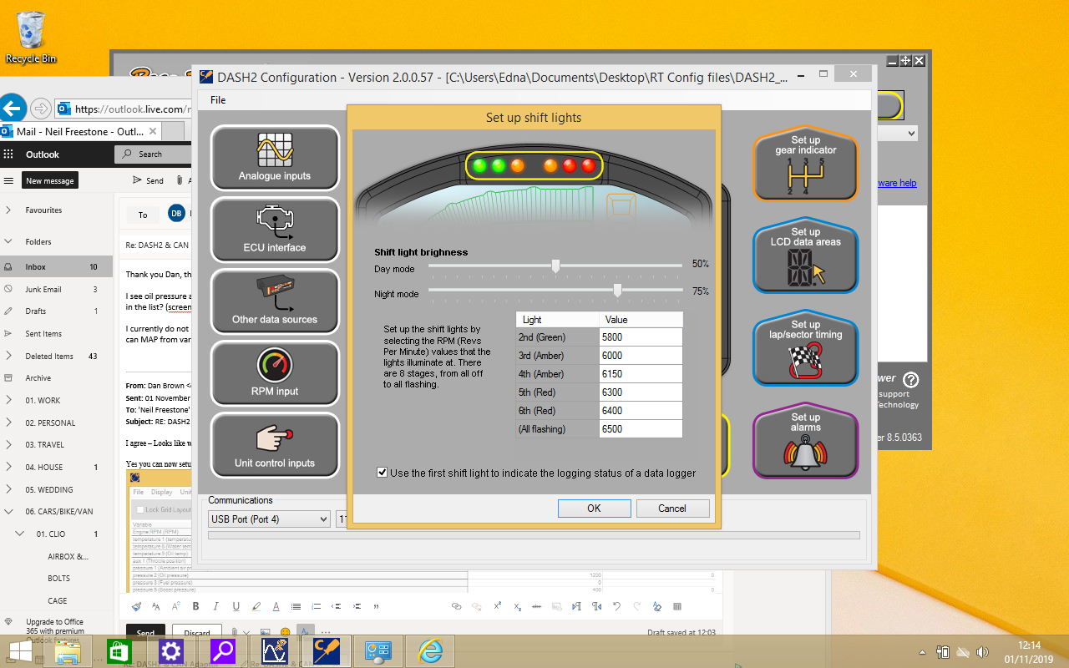Launch Internet Explorer from the taskbar
Image resolution: width=1069 pixels, height=668 pixels.
coord(430,651)
